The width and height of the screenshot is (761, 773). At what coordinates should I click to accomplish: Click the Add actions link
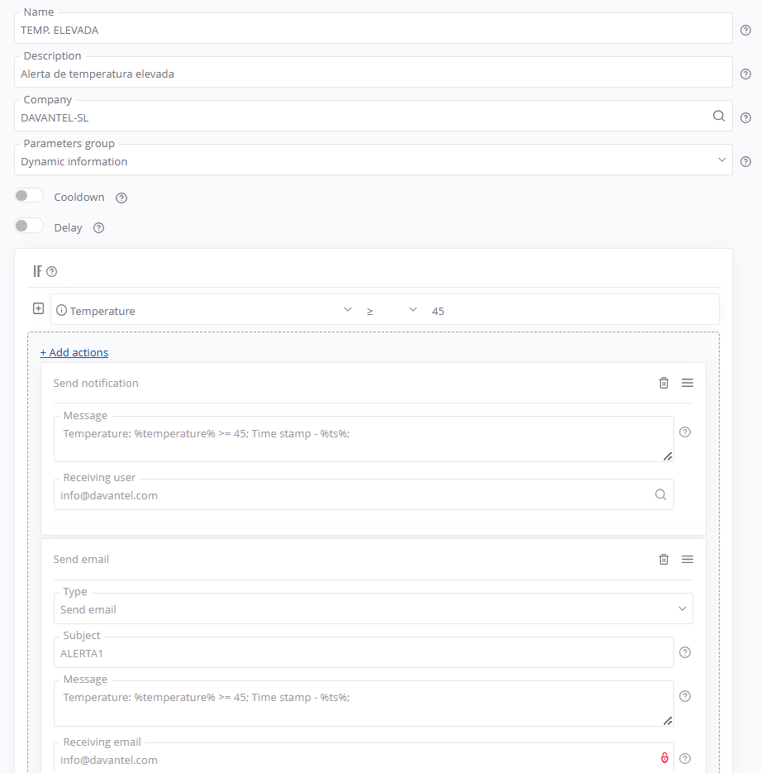[74, 352]
